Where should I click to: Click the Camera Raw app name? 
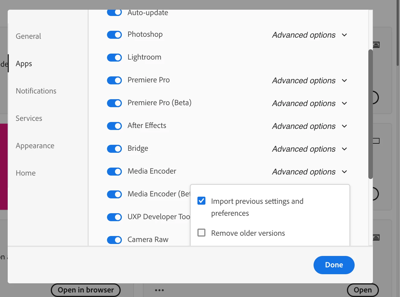pyautogui.click(x=148, y=239)
